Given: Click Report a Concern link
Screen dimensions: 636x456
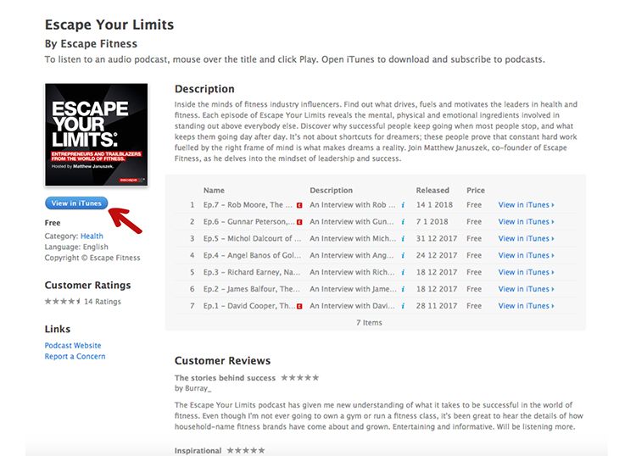Looking at the screenshot, I should [x=75, y=357].
